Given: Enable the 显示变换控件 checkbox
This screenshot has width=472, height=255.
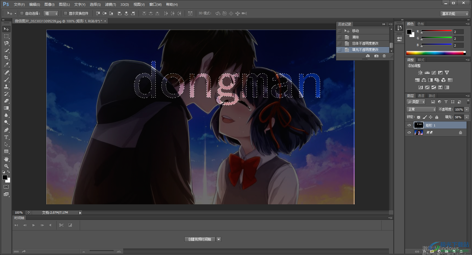Looking at the screenshot, I should click(65, 13).
